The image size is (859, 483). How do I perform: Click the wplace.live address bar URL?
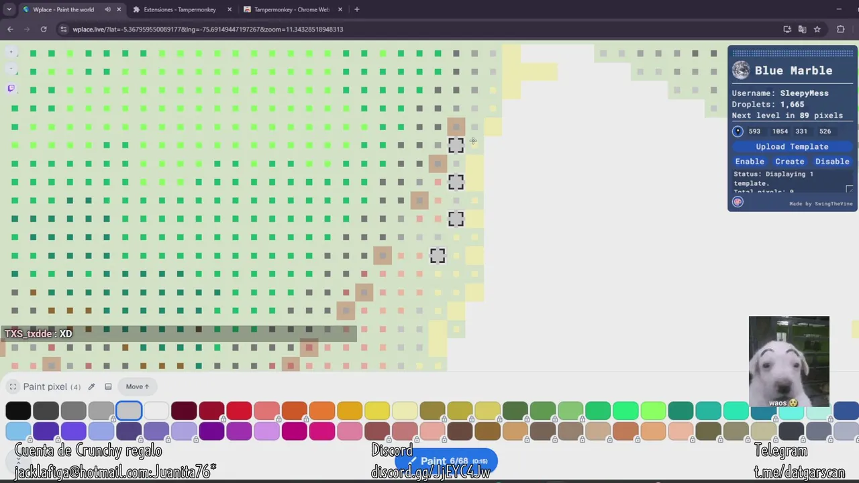click(207, 29)
